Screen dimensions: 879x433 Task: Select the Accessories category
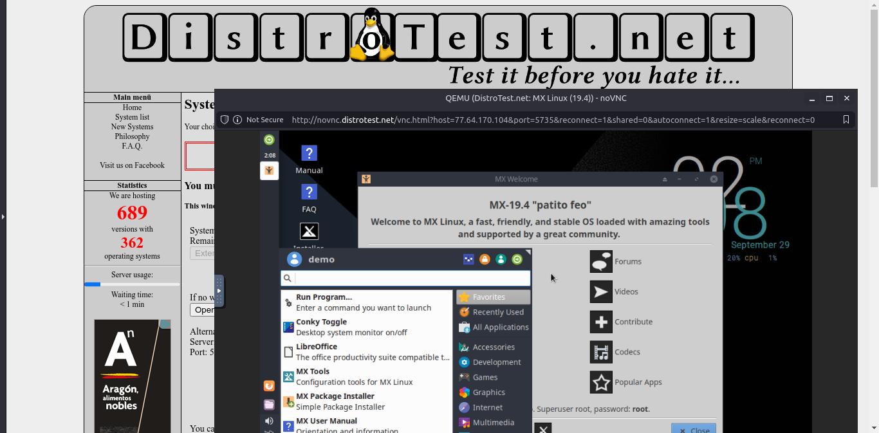(x=494, y=347)
